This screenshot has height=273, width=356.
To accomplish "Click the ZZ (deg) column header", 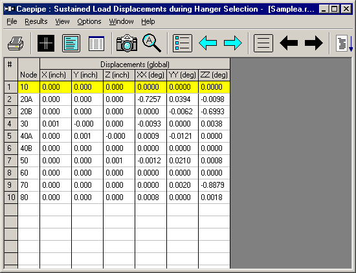I will tap(214, 75).
